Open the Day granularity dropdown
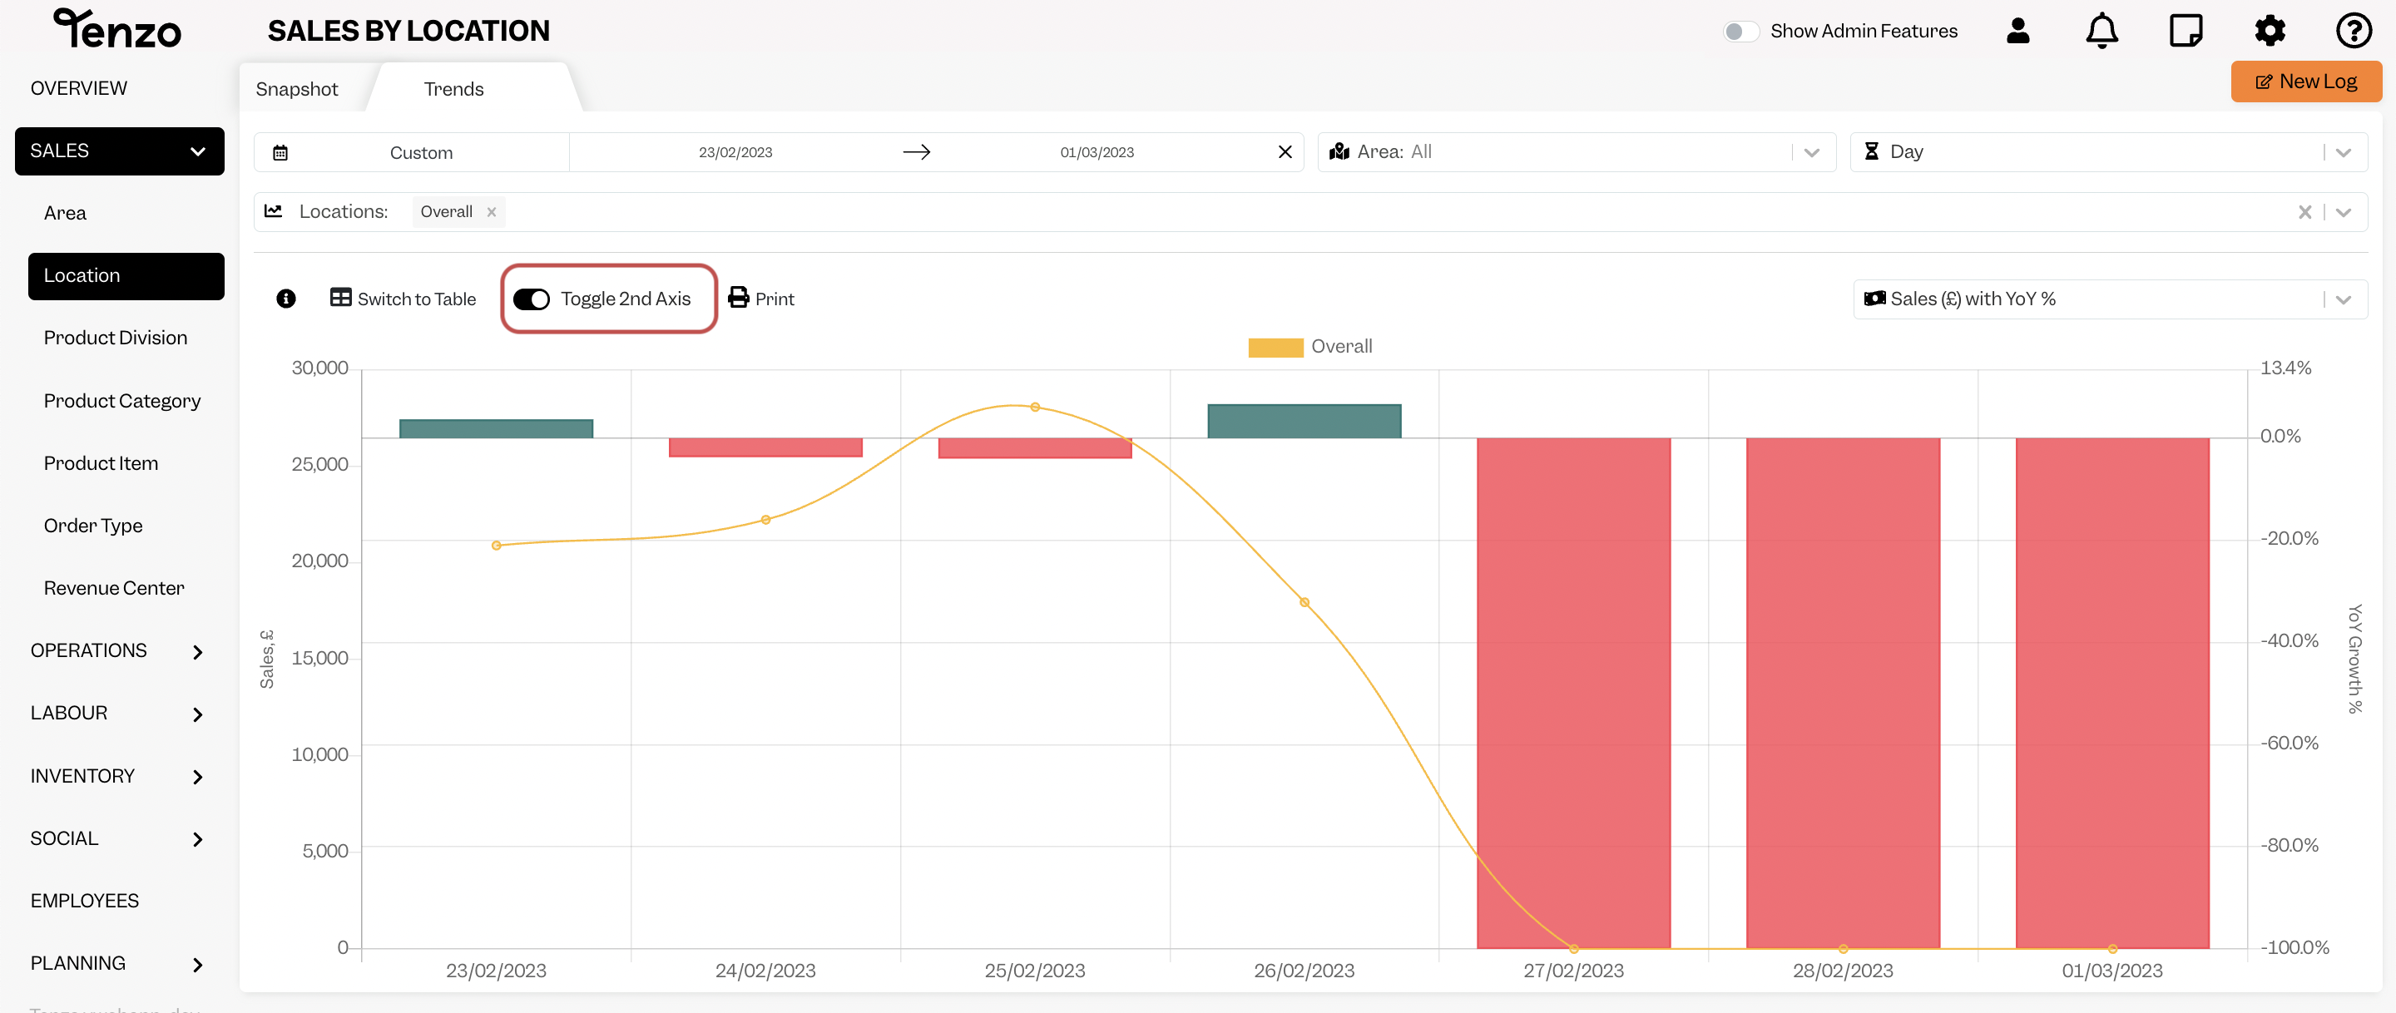This screenshot has height=1013, width=2396. (x=2107, y=152)
